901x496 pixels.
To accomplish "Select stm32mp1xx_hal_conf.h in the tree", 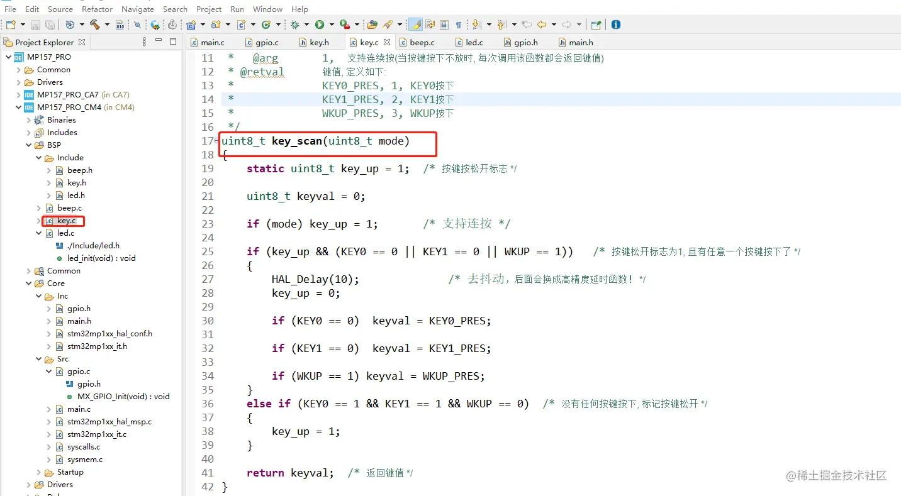I will [x=109, y=334].
